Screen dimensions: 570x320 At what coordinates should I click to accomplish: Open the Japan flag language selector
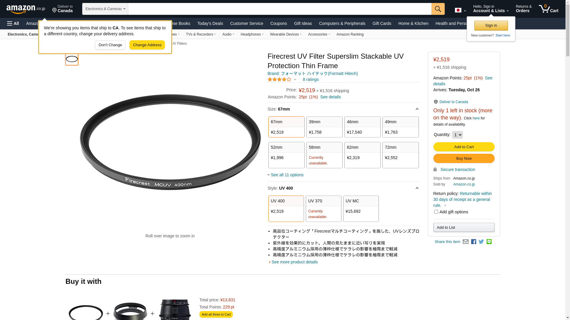pos(460,10)
